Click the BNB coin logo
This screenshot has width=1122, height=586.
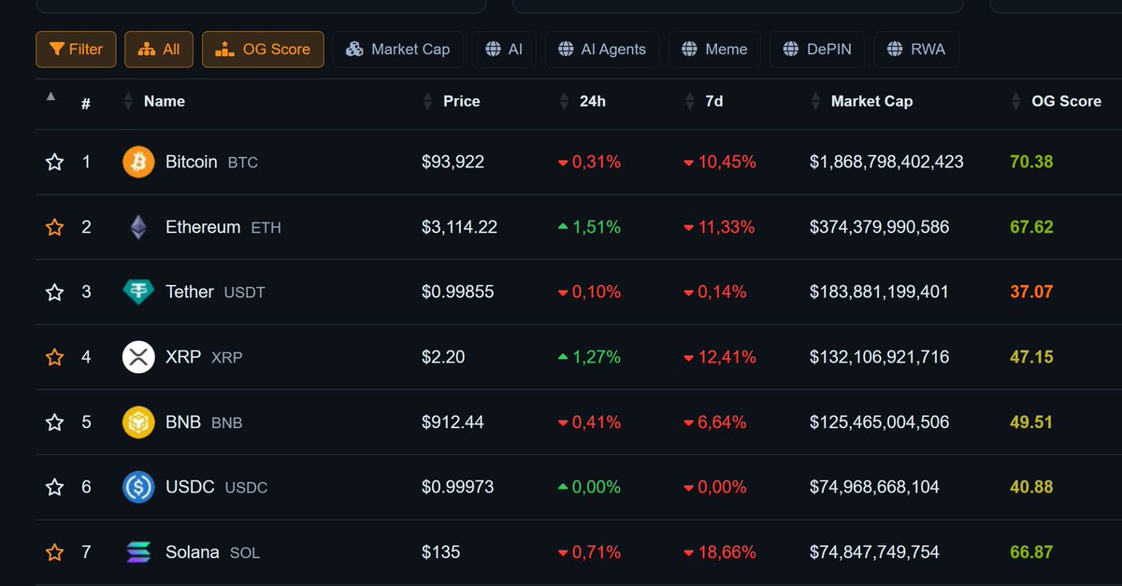pos(138,422)
